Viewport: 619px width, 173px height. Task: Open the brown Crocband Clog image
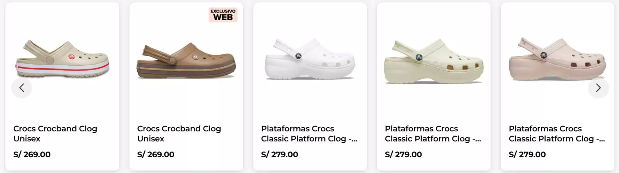186,60
